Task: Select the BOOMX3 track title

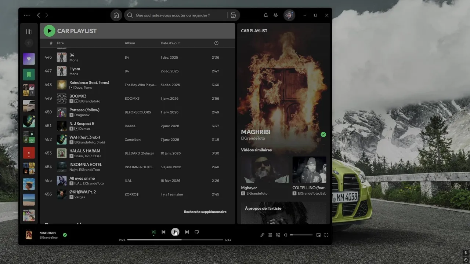Action: 78,96
